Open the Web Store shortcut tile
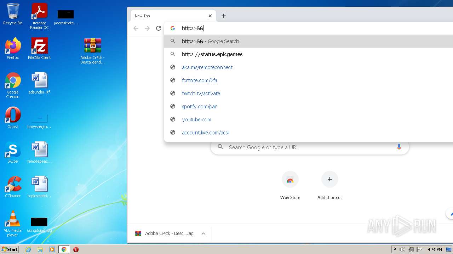The width and height of the screenshot is (453, 254). point(290,186)
